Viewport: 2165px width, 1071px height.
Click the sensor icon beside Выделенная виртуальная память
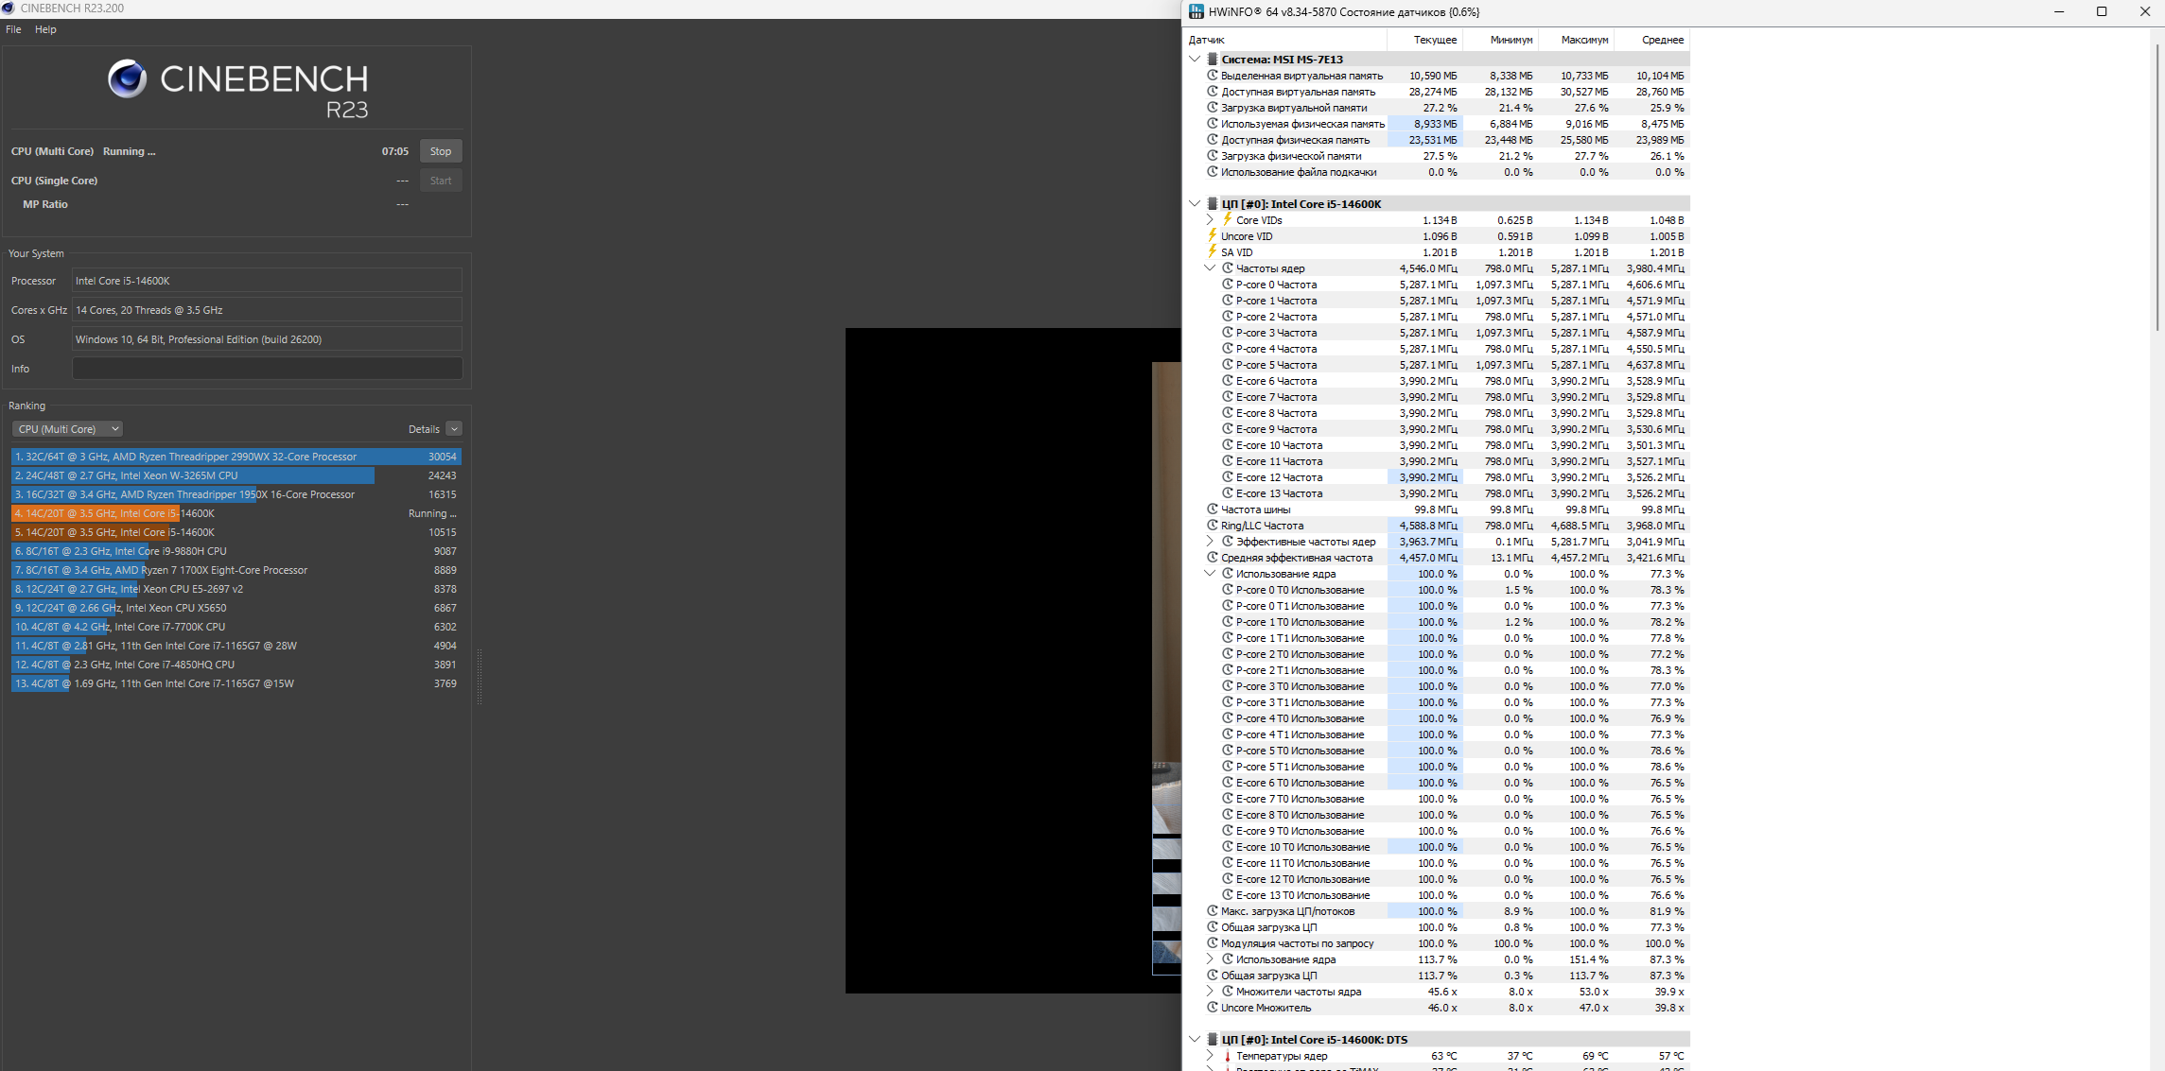point(1212,75)
